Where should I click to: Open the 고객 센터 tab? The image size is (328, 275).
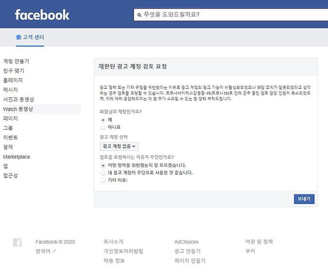pyautogui.click(x=30, y=37)
